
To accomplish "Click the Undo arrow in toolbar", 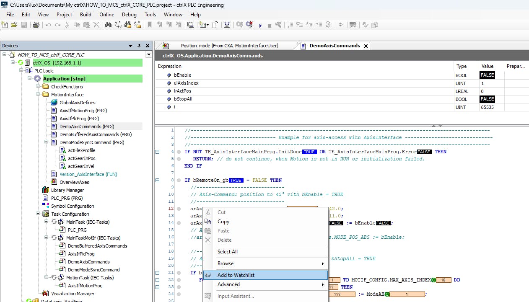I will 48,25.
